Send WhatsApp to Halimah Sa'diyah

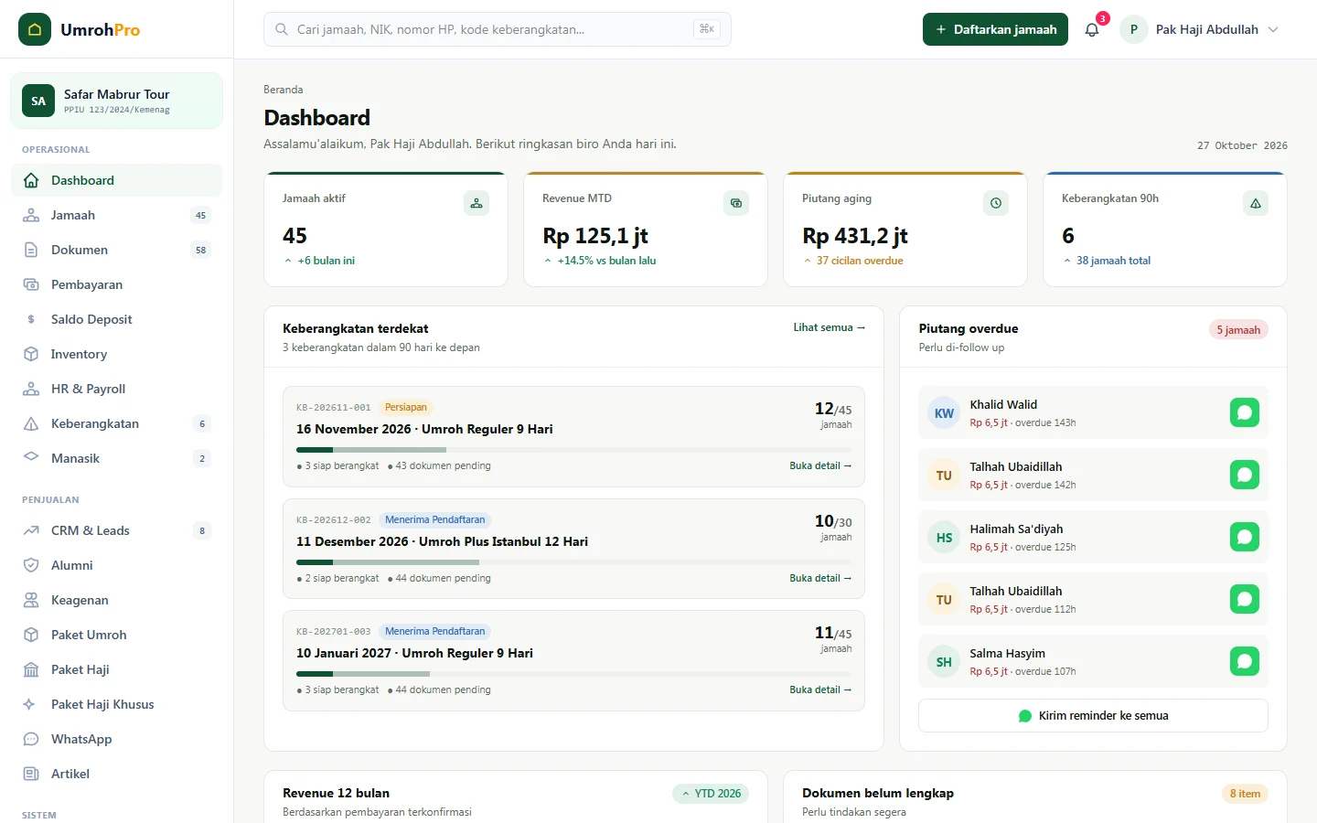point(1245,537)
